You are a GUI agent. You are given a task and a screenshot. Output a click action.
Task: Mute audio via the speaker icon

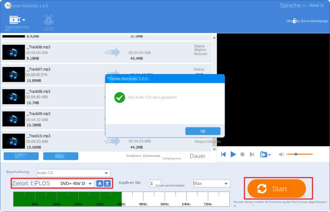pos(281,154)
